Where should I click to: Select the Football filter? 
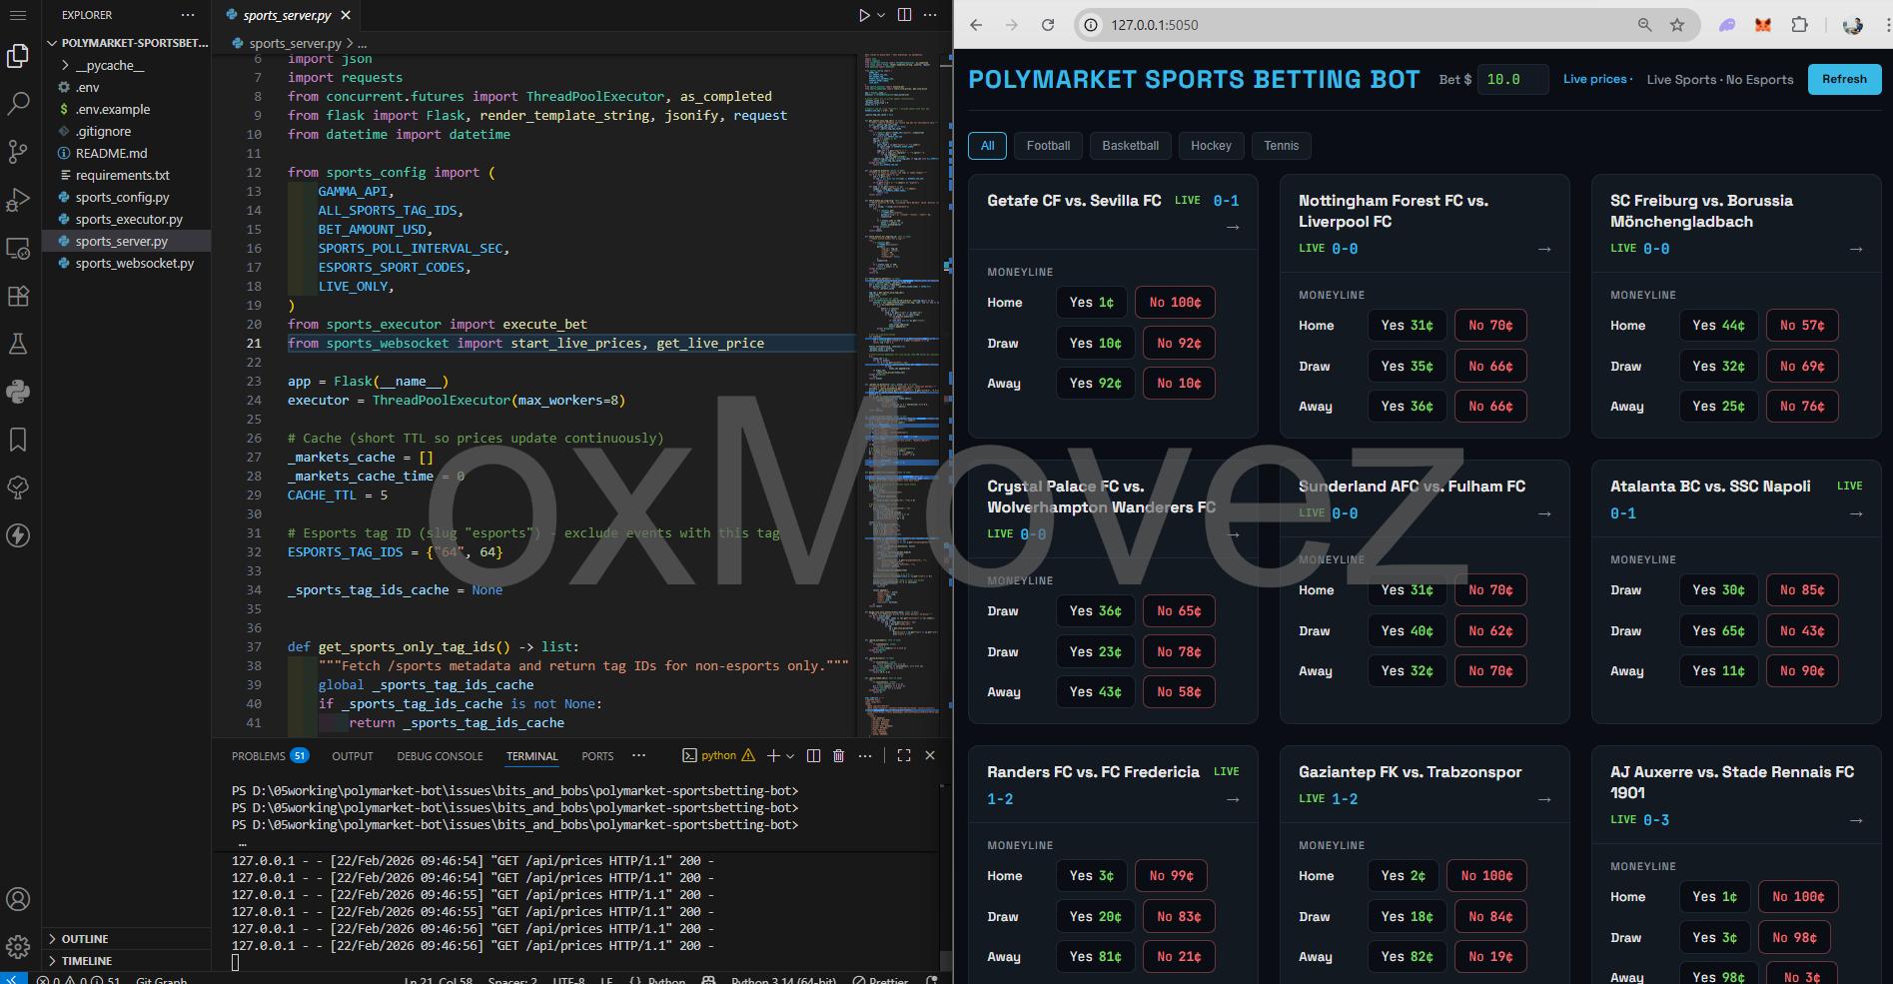coord(1048,146)
